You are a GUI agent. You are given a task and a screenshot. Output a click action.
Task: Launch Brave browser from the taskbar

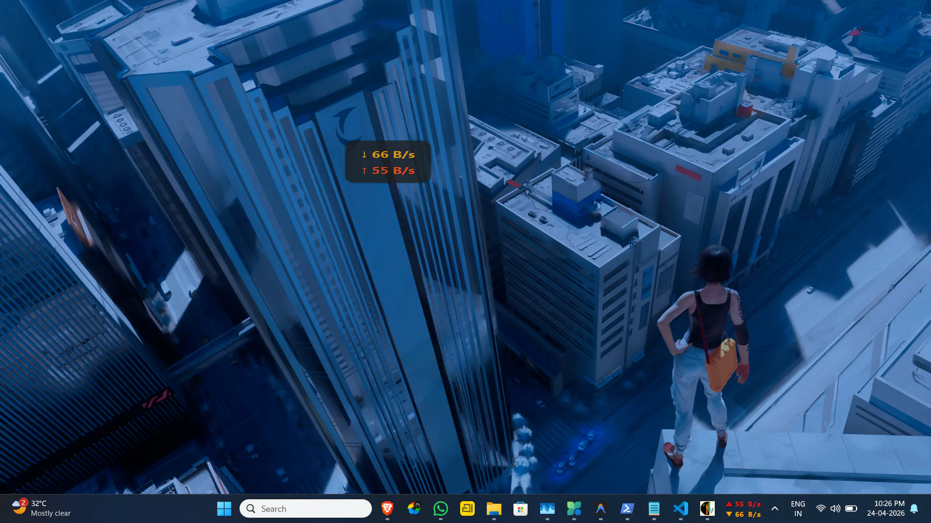click(387, 508)
